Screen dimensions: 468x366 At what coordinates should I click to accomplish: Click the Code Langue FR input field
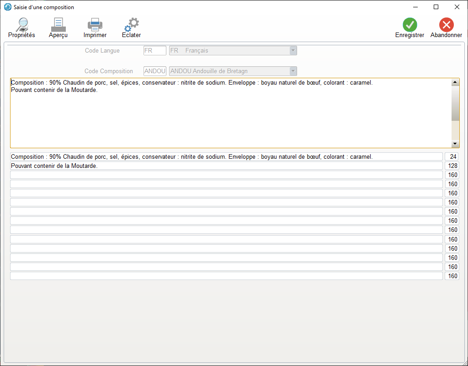[x=154, y=51]
